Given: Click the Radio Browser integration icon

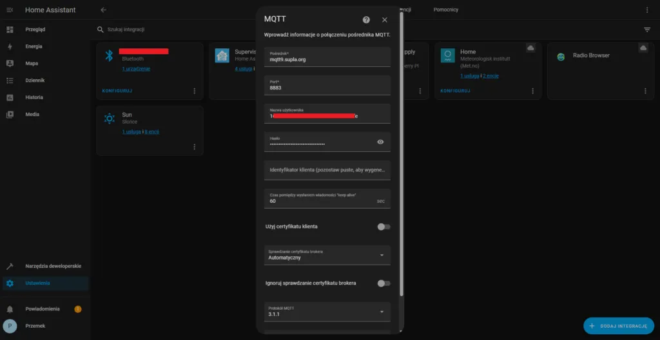Looking at the screenshot, I should pos(561,57).
